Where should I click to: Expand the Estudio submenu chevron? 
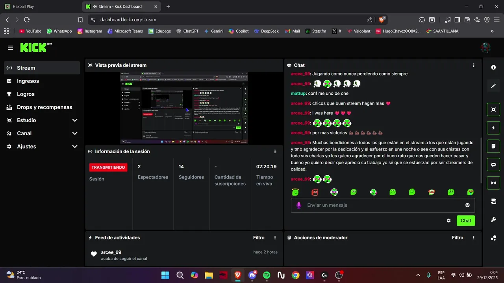pyautogui.click(x=75, y=120)
